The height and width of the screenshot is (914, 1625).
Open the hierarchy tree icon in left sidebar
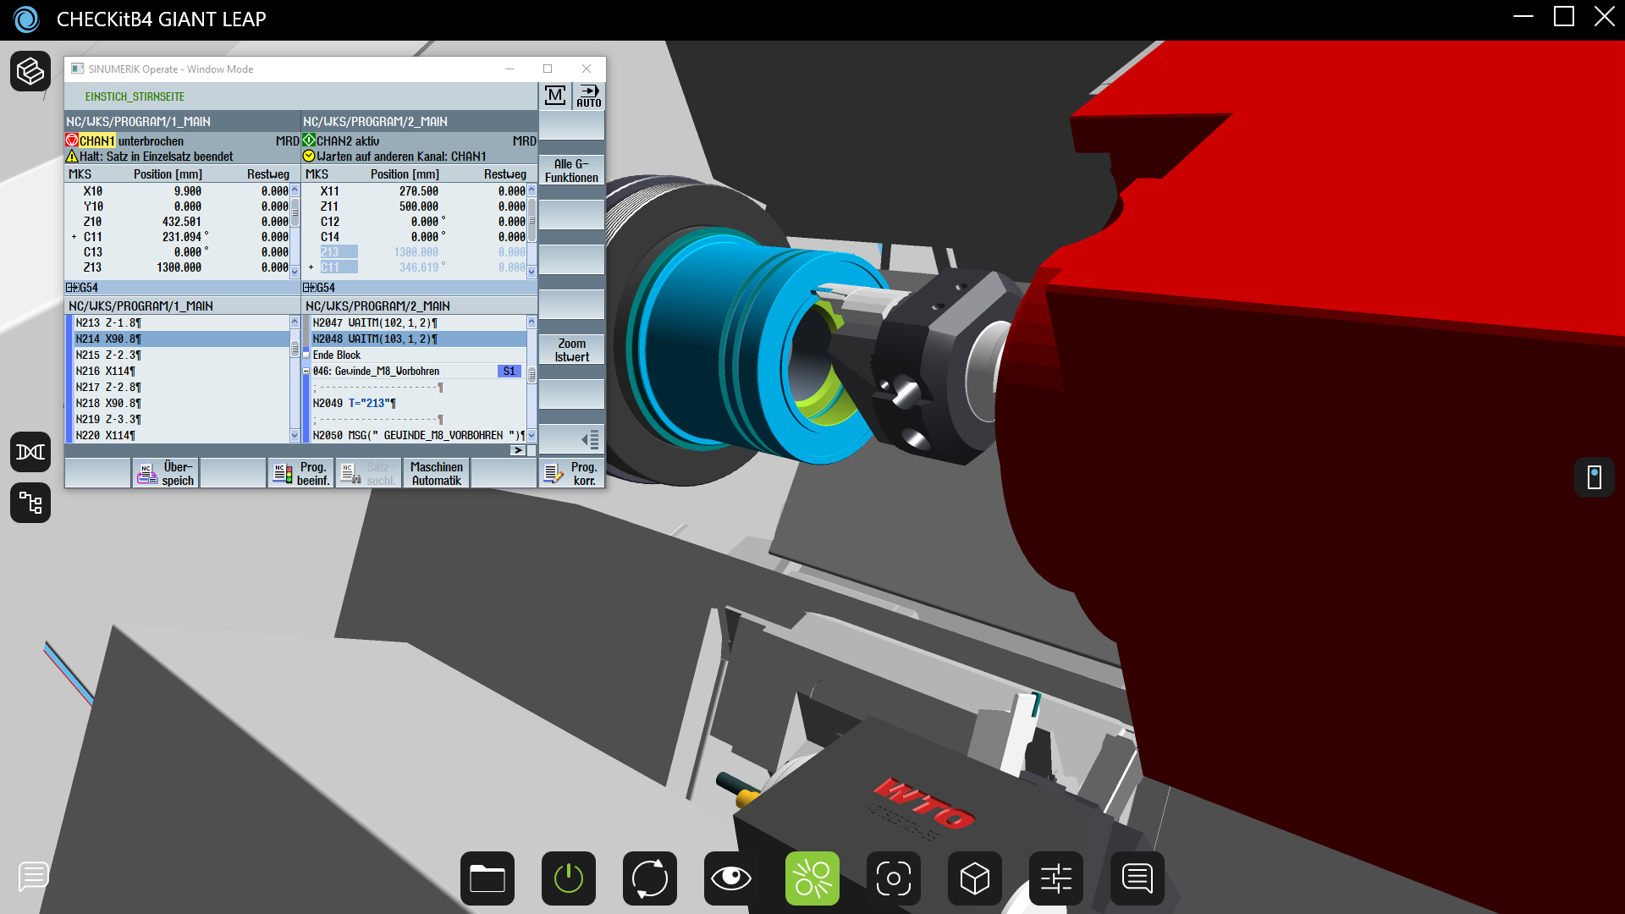pyautogui.click(x=30, y=503)
